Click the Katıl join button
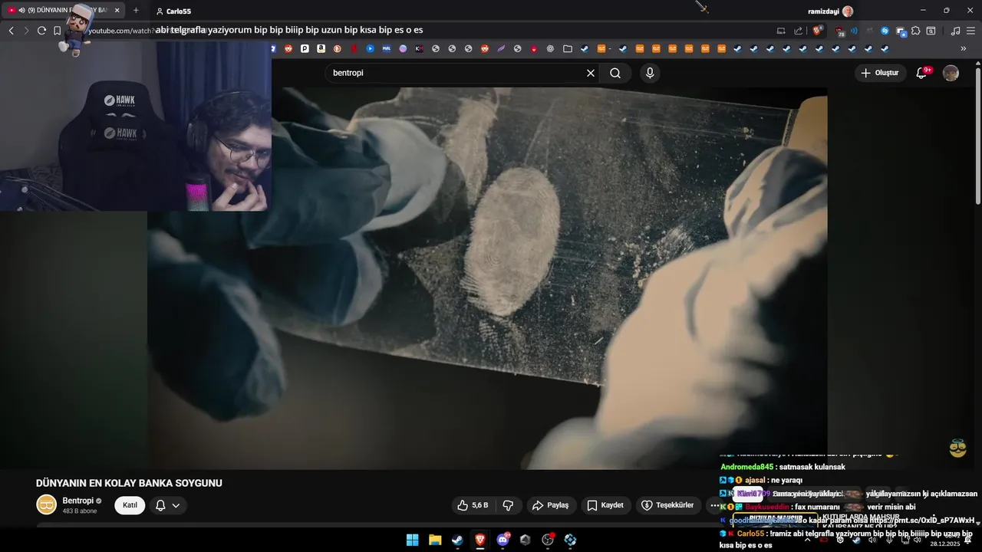 point(130,505)
